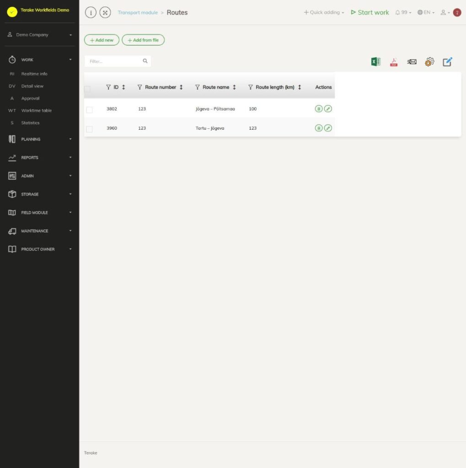Send the routes table by email
This screenshot has width=466, height=468.
tap(412, 62)
